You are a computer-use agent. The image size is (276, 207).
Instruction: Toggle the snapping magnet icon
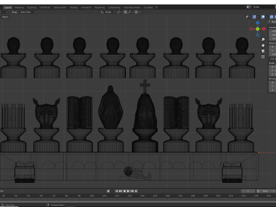(x=125, y=12)
